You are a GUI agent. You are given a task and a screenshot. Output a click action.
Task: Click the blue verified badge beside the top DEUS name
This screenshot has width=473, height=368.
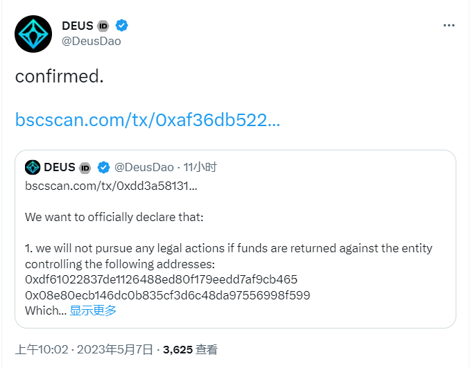pyautogui.click(x=122, y=26)
